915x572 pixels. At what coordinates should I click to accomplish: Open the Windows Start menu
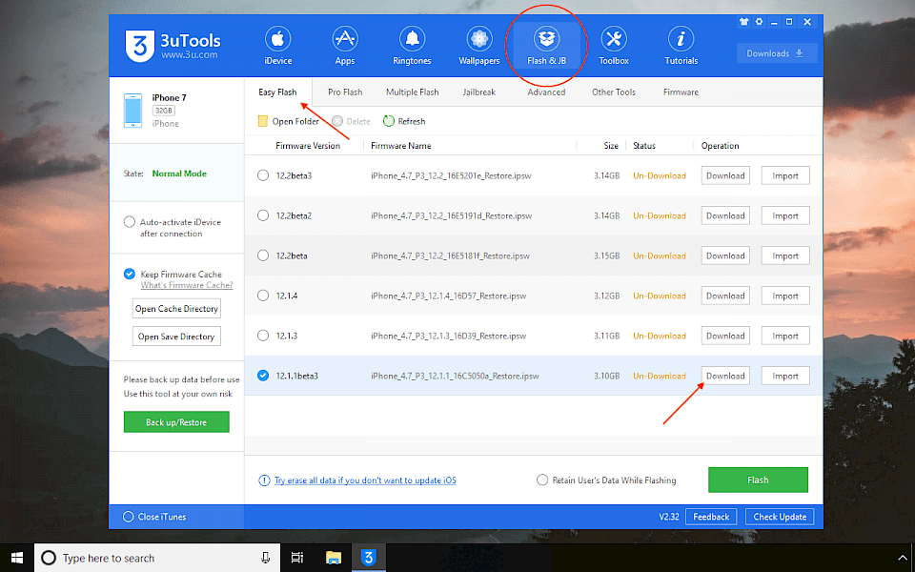pos(17,558)
